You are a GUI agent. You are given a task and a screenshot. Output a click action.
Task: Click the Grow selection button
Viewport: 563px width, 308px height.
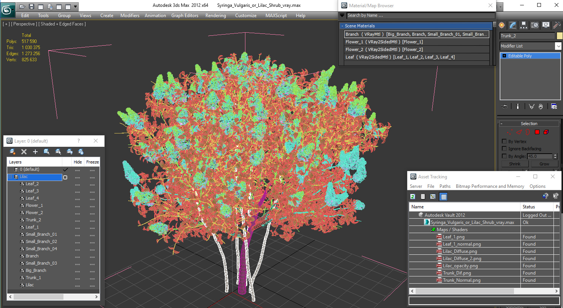(x=544, y=164)
